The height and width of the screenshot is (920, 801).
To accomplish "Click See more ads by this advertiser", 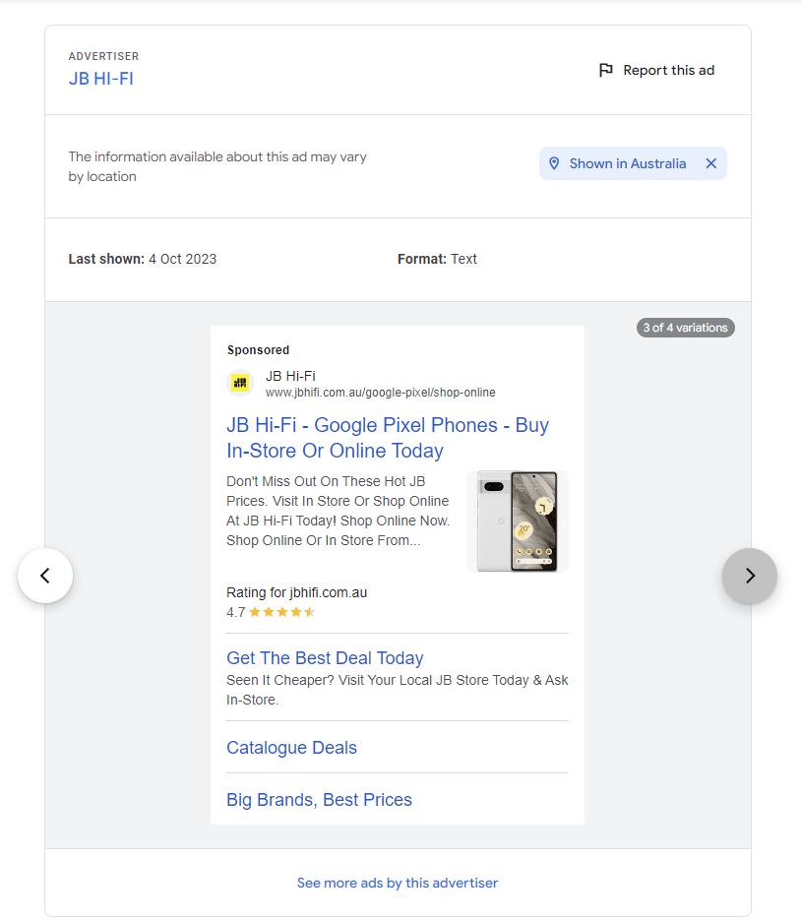I will coord(398,883).
